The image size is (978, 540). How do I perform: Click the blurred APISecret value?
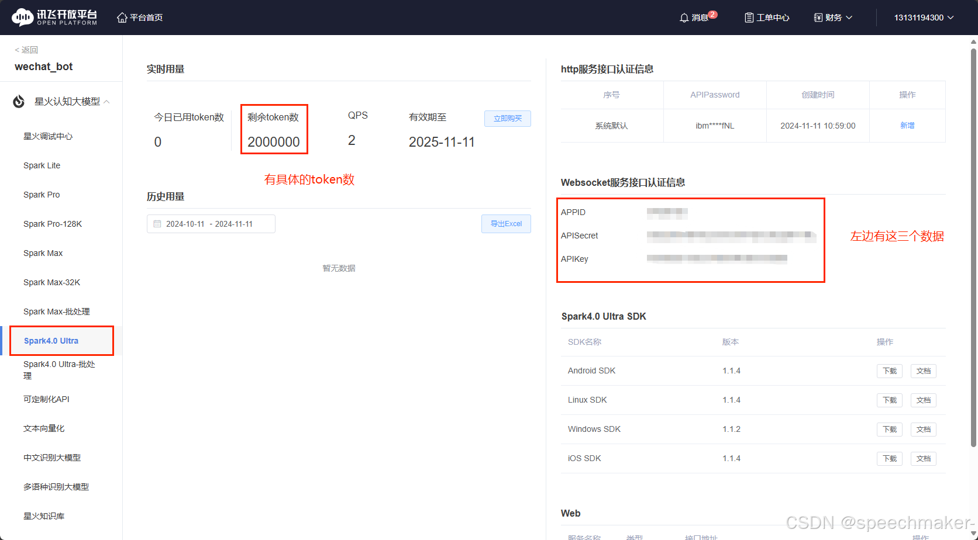731,236
